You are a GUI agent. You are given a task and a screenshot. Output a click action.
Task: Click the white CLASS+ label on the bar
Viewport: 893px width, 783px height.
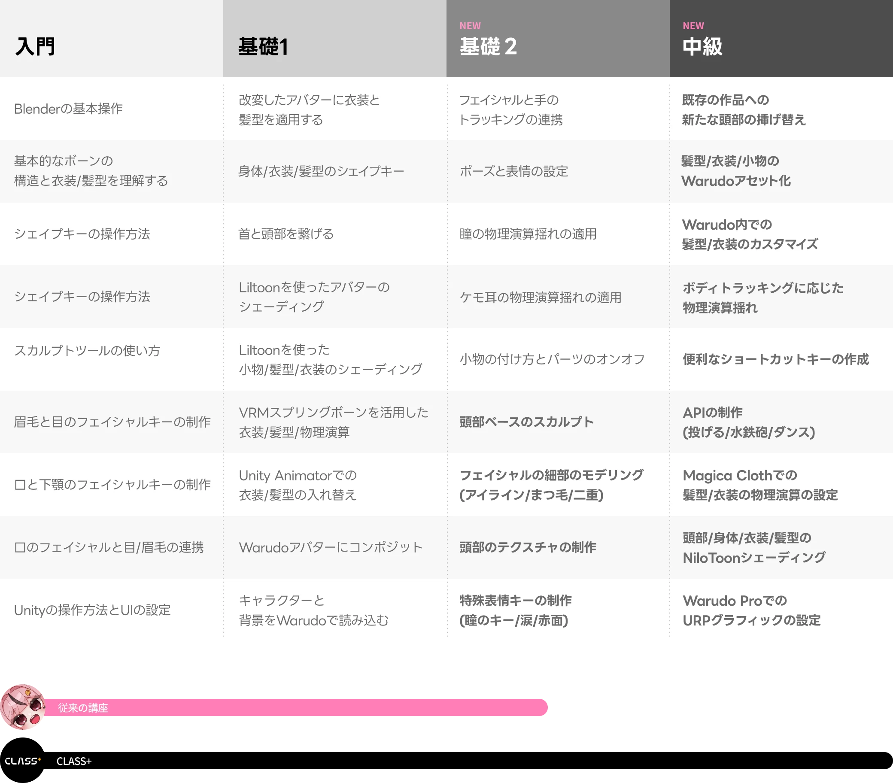pyautogui.click(x=74, y=761)
